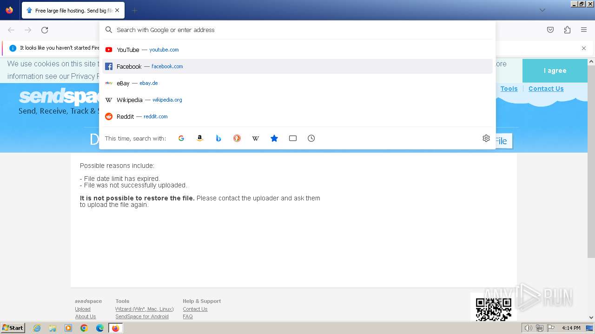
Task: Go forward one page
Action: (x=28, y=30)
